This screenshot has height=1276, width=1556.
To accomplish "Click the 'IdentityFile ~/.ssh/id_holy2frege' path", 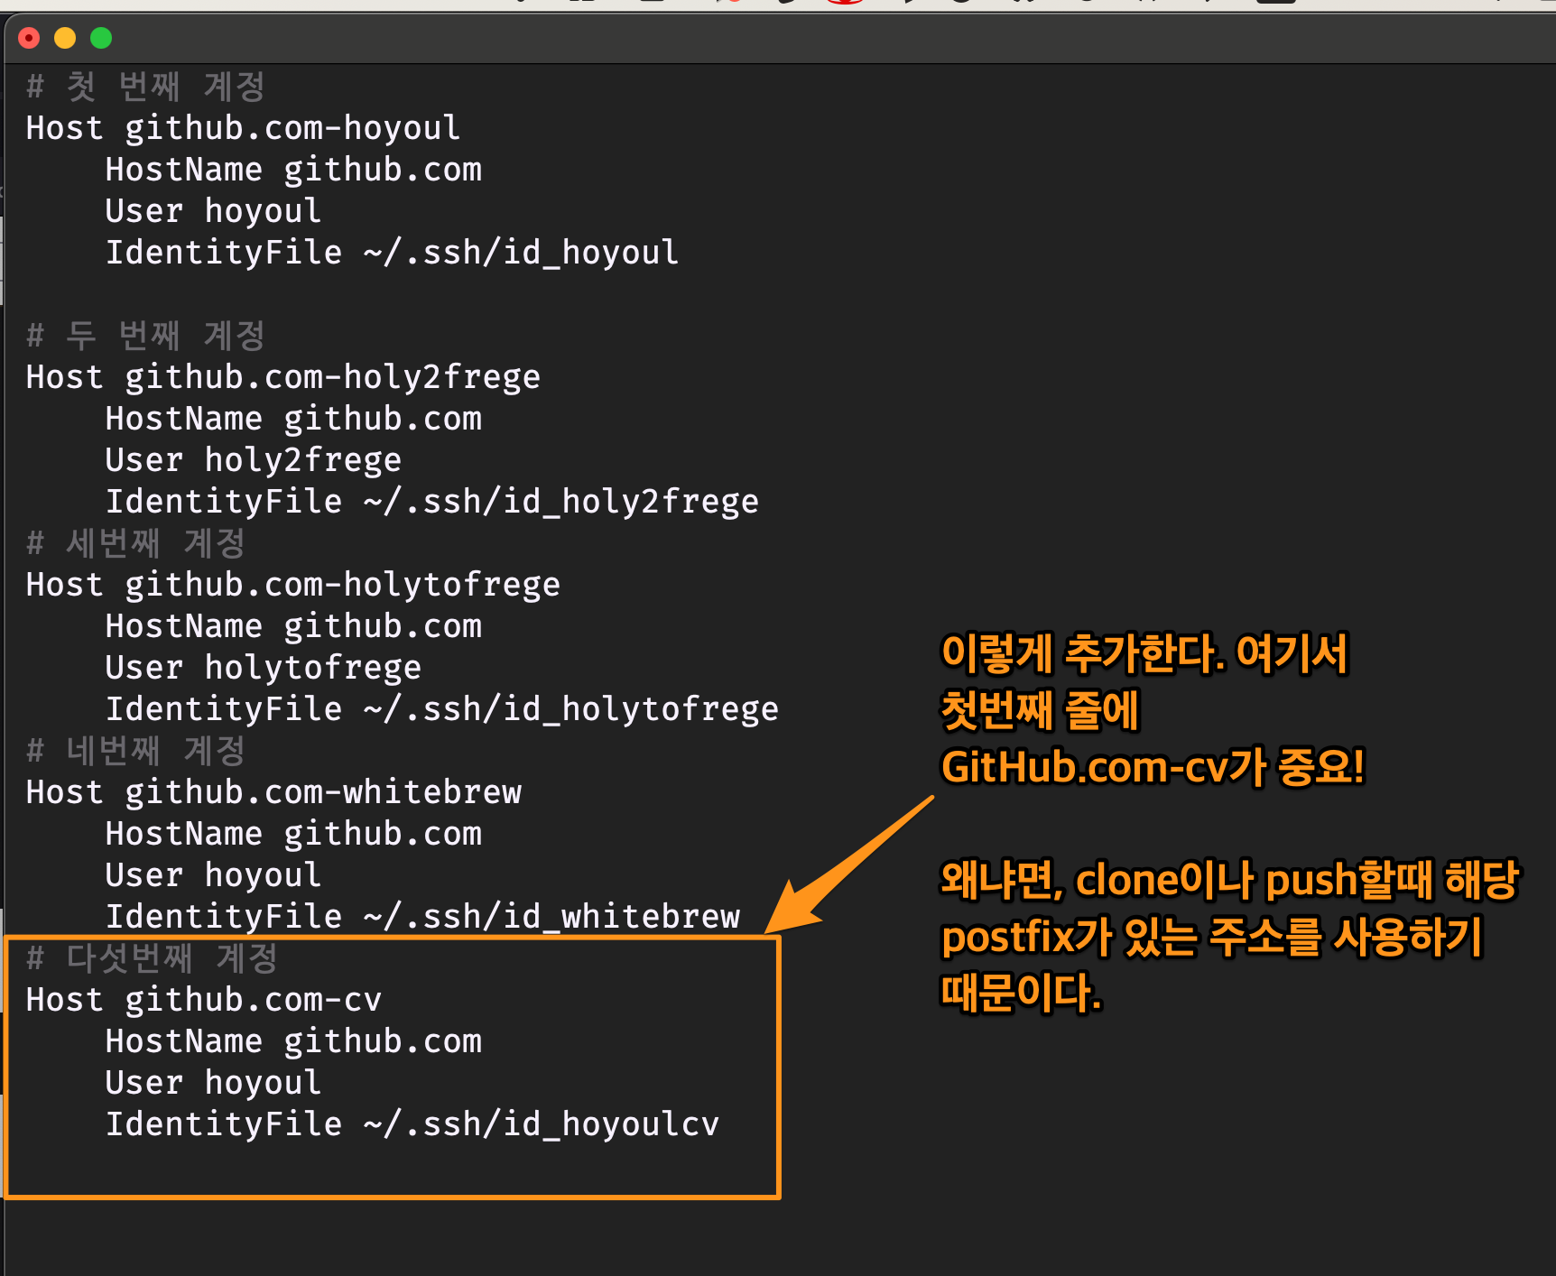I will pyautogui.click(x=431, y=501).
